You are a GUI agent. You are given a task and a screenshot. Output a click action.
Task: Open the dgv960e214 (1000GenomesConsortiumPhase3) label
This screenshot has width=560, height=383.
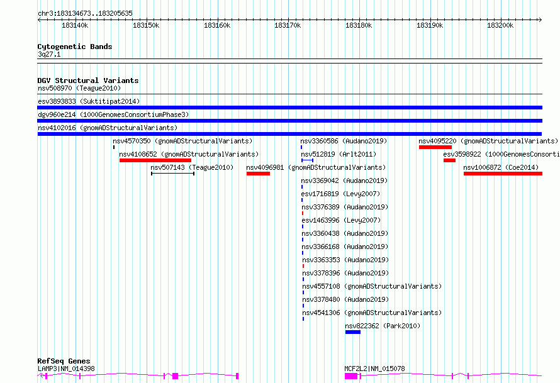(113, 114)
